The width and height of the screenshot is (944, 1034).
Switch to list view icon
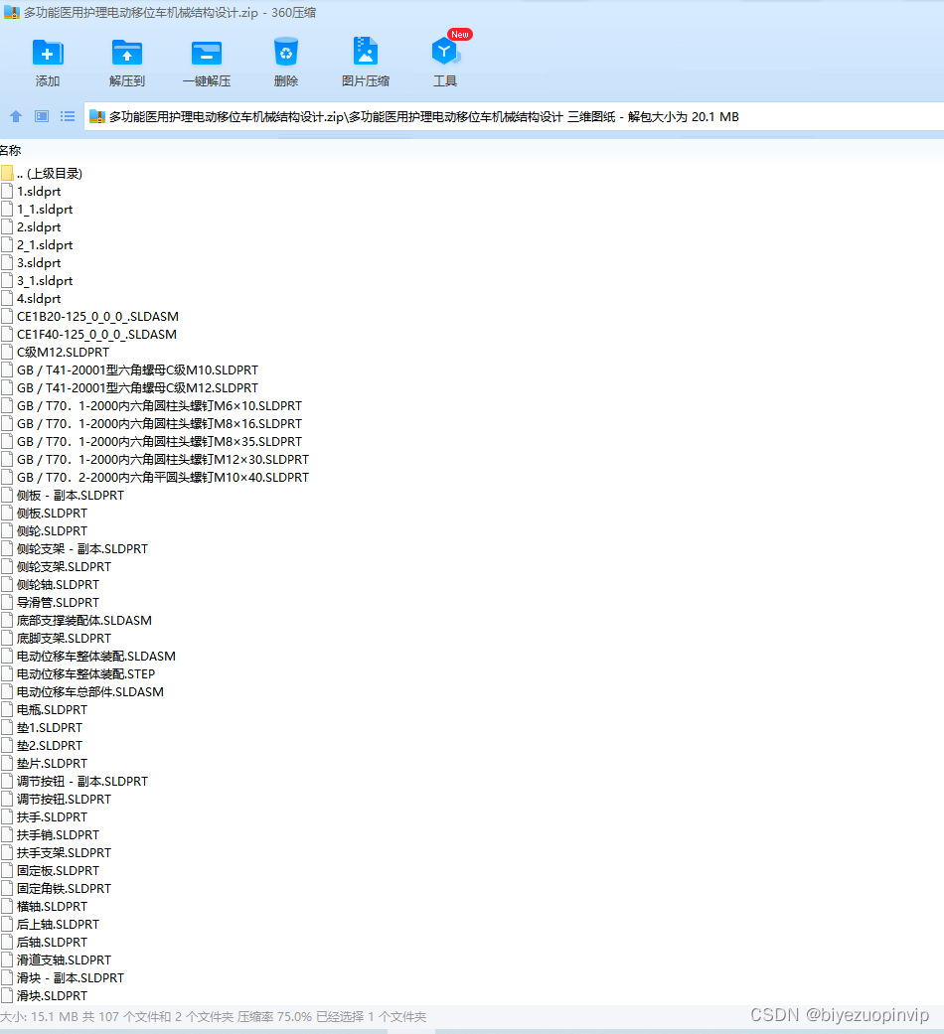(68, 117)
